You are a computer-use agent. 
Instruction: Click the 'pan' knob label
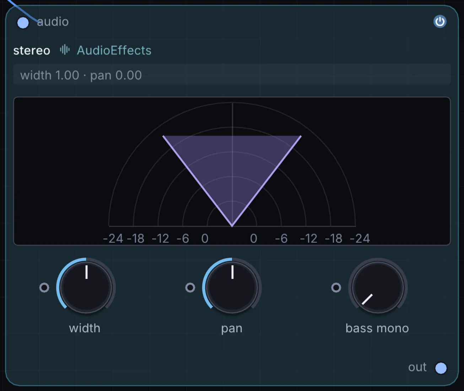(232, 329)
